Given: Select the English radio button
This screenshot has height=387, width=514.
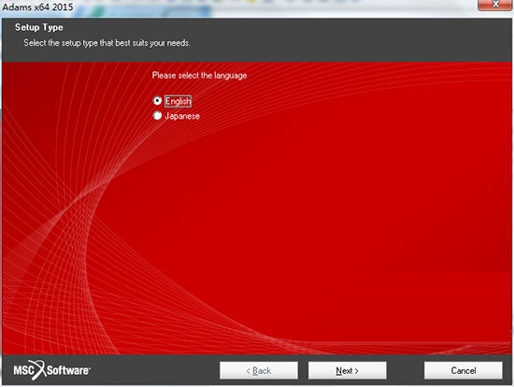Looking at the screenshot, I should pos(157,100).
